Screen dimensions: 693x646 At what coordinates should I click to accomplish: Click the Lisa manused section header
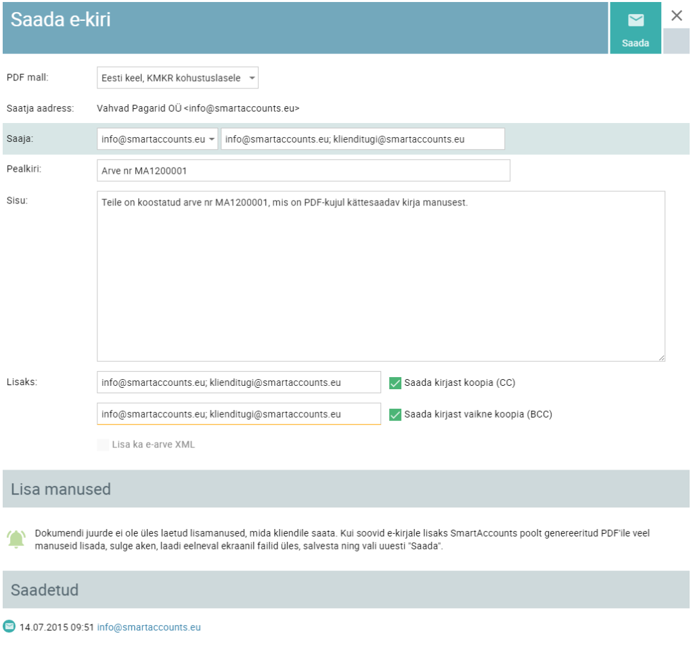[346, 489]
